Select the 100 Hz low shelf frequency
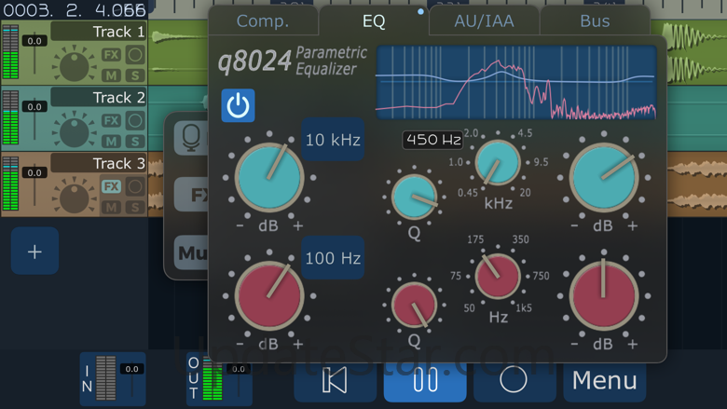Image resolution: width=727 pixels, height=409 pixels. pos(333,258)
